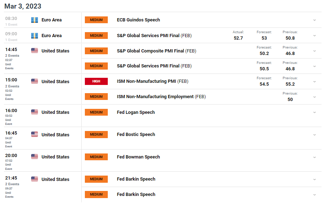Click the United States flag at 20:00

tap(34, 157)
